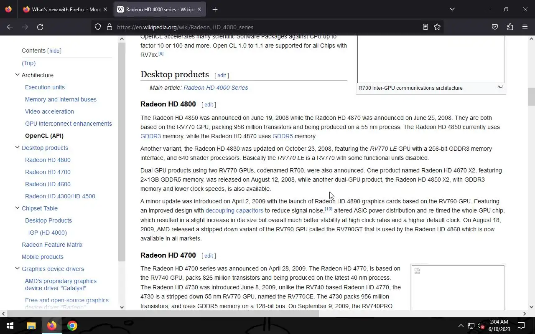The width and height of the screenshot is (535, 334).
Task: Collapse Graphics device drivers in contents
Action: [17, 268]
